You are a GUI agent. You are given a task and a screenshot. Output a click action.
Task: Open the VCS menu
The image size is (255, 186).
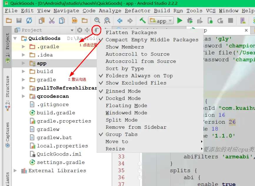click(x=211, y=11)
